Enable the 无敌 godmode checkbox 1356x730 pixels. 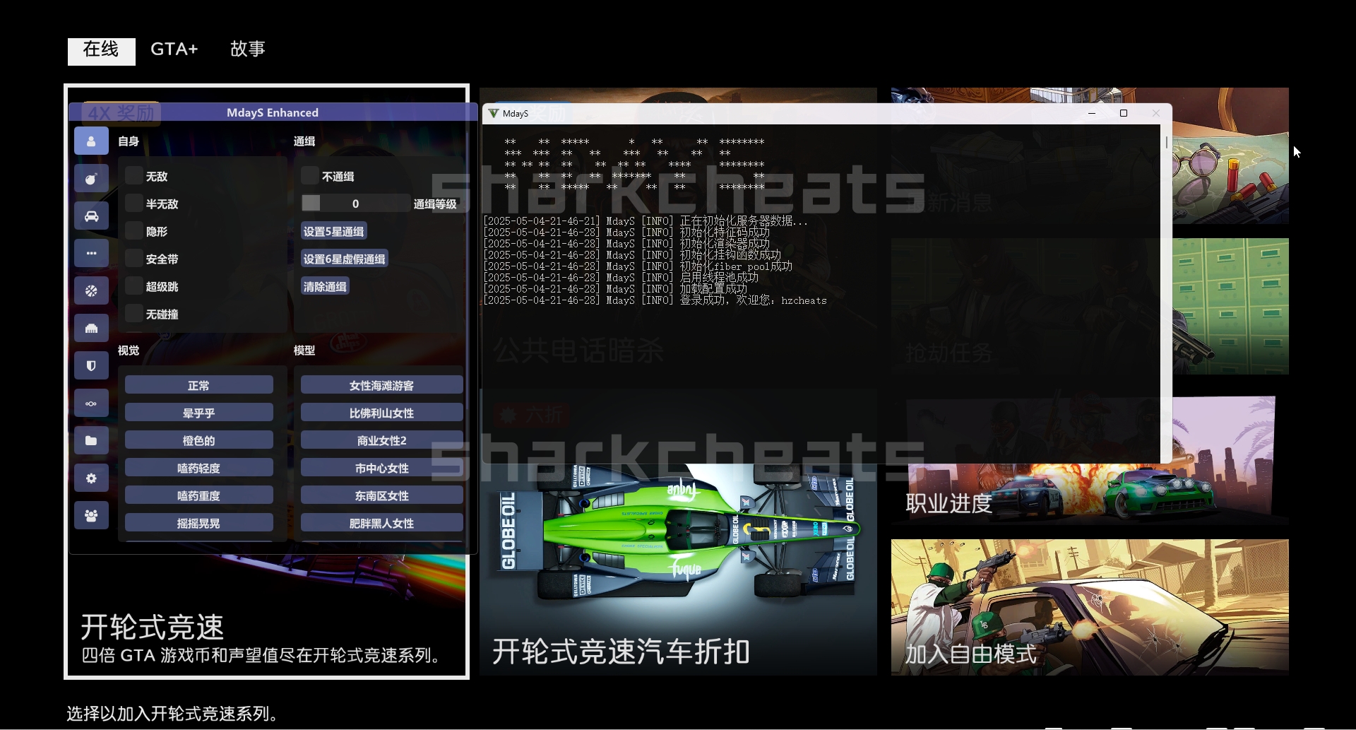(133, 176)
